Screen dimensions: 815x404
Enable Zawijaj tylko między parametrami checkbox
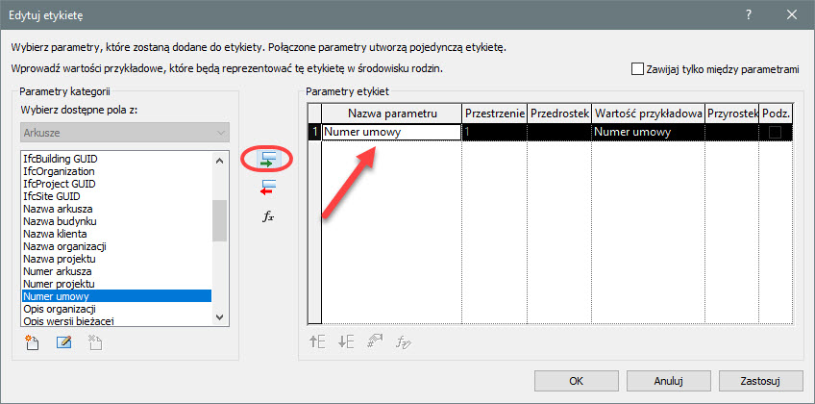[637, 69]
